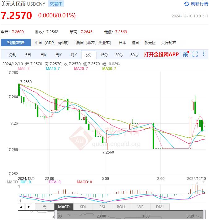Select the RSI indicator option
Image resolution: width=209 pixels, height=220 pixels.
click(x=102, y=207)
